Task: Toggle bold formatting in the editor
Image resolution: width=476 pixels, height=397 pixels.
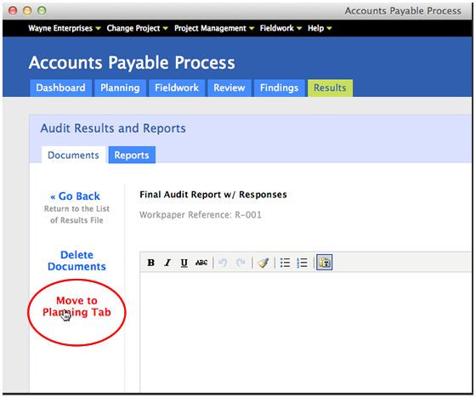Action: click(151, 263)
